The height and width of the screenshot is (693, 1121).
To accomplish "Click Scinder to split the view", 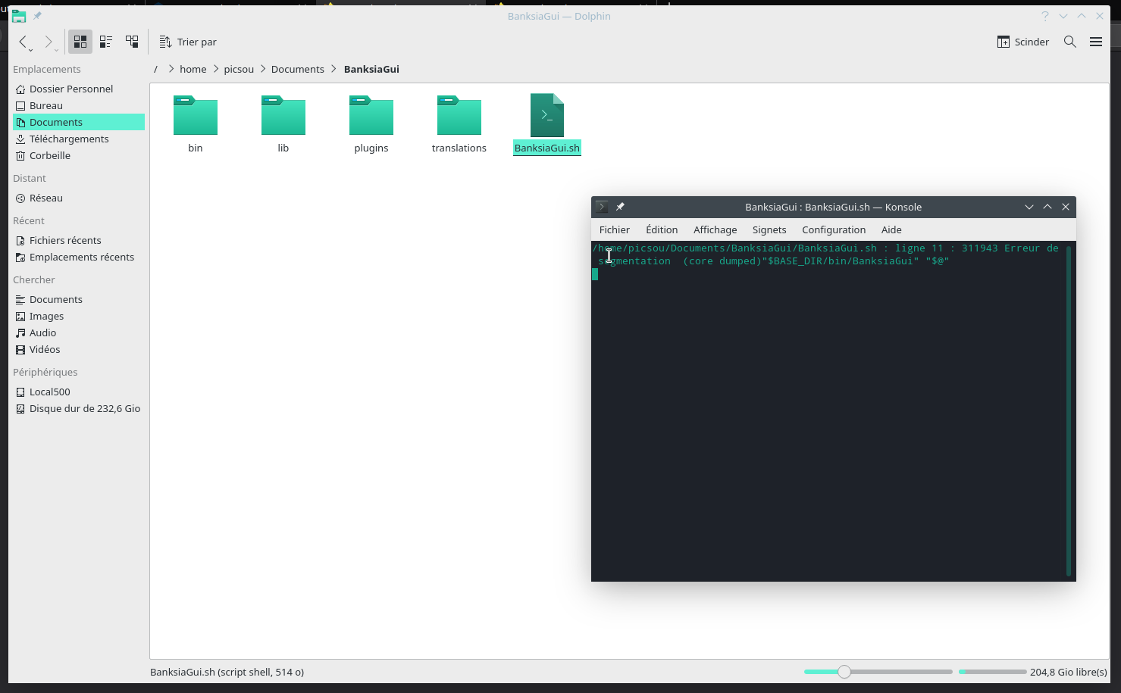I will [1023, 42].
